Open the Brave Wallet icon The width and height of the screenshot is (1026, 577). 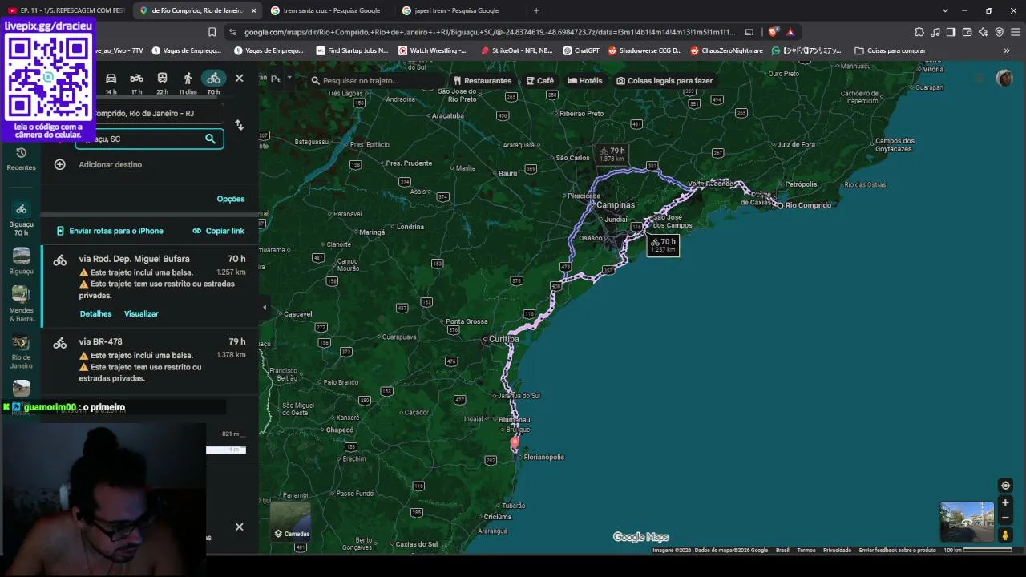(x=967, y=32)
